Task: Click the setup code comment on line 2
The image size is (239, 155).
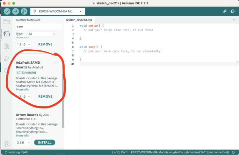Action: (118, 30)
